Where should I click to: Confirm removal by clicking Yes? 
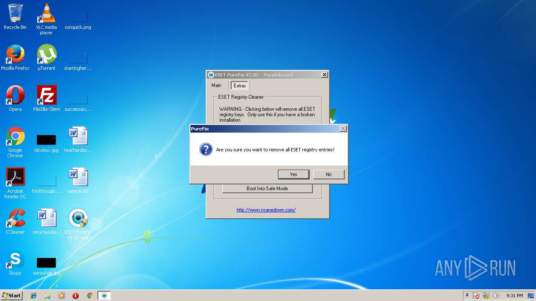click(294, 174)
